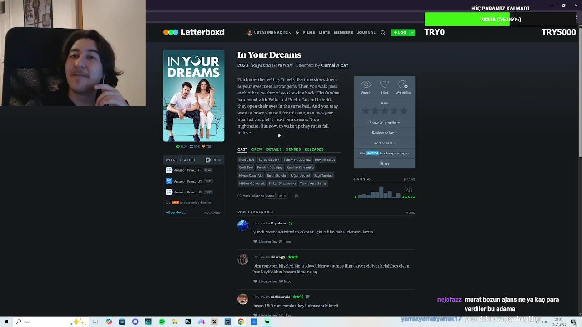Viewport: 582px width, 327px height.
Task: Rate the film using the stars
Action: pyautogui.click(x=385, y=111)
